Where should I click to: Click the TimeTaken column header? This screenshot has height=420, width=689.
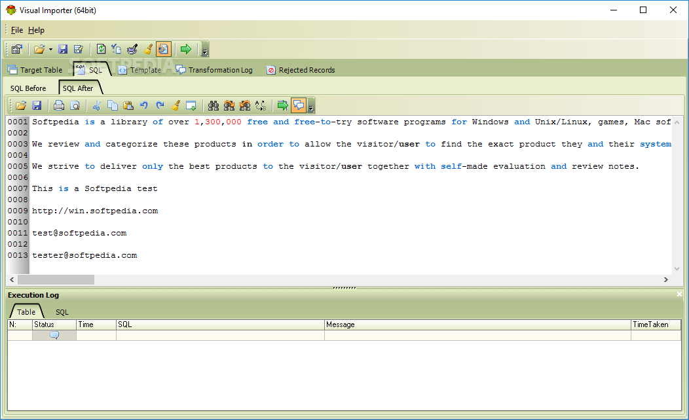click(x=656, y=324)
